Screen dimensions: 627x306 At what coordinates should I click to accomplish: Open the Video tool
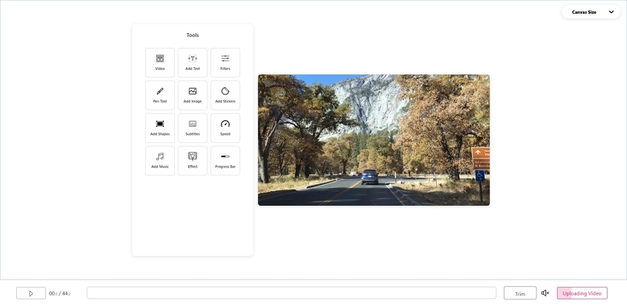pyautogui.click(x=160, y=63)
